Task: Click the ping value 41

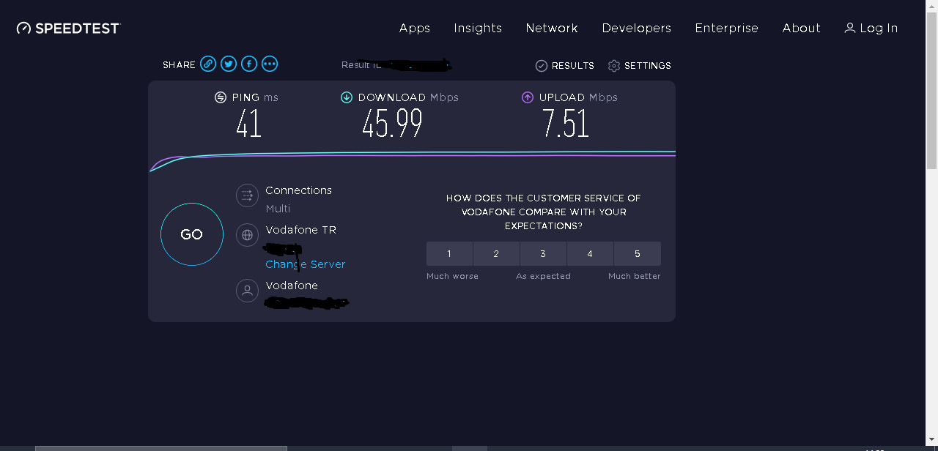Action: pyautogui.click(x=248, y=124)
